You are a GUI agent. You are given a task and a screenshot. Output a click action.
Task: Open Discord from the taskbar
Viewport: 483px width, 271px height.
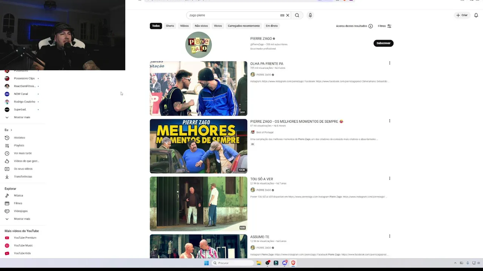coord(285,263)
